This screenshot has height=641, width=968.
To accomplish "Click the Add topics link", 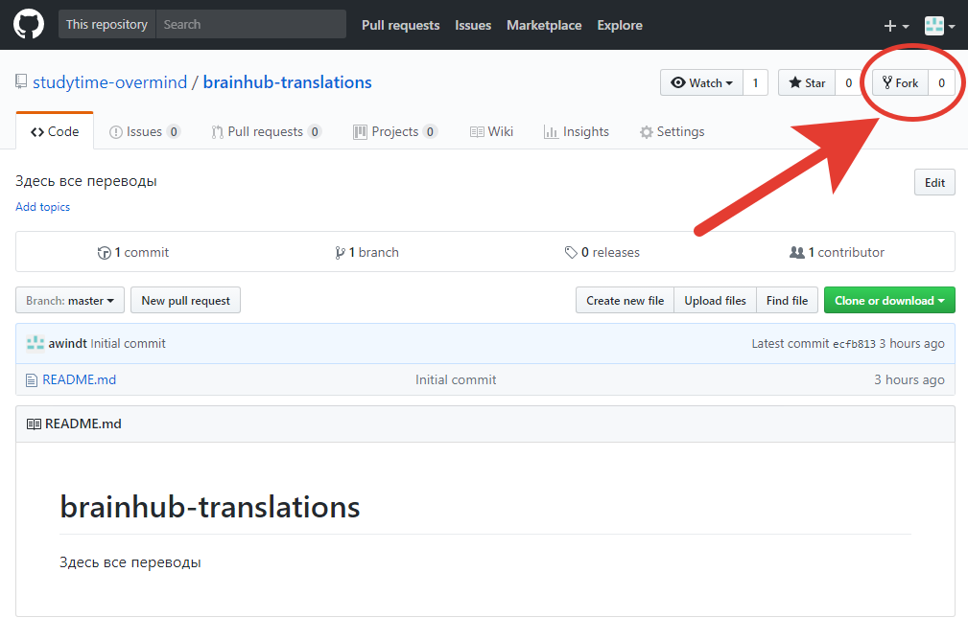I will point(42,207).
